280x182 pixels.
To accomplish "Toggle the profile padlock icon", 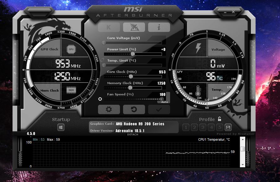I will 220,119.
